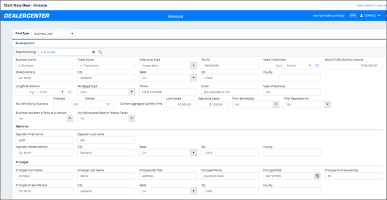Click the Owned vehicles field
Viewport: 387px width, 200px height.
[x=100, y=105]
